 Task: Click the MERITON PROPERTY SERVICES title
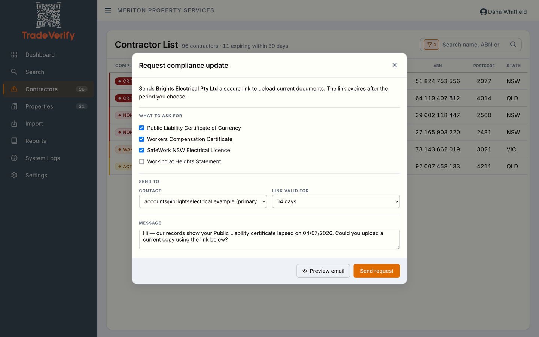pos(166,10)
